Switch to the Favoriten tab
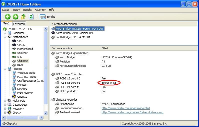199x127 pixels. coord(19,24)
